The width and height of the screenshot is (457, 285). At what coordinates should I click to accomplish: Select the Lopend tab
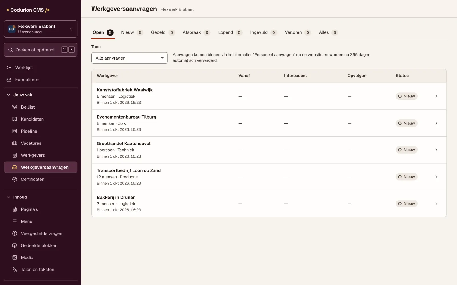pyautogui.click(x=230, y=32)
